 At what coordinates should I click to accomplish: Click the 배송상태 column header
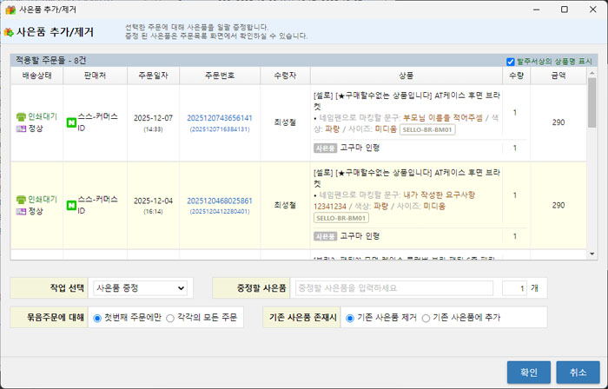36,76
